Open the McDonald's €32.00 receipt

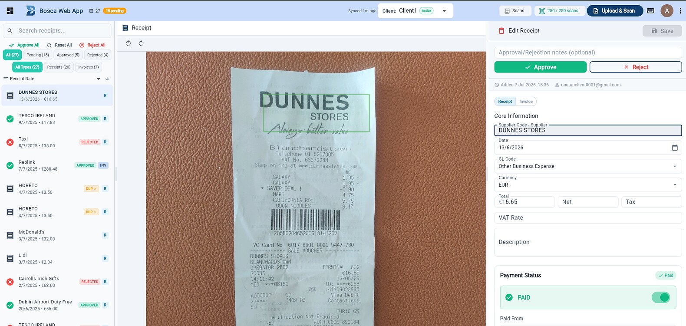(x=57, y=235)
